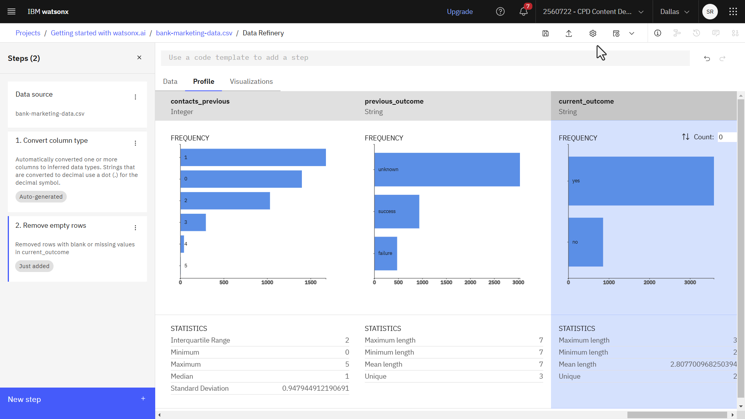Click the three-dot menu on Remove empty rows
Screen dimensions: 745x419
click(x=135, y=228)
